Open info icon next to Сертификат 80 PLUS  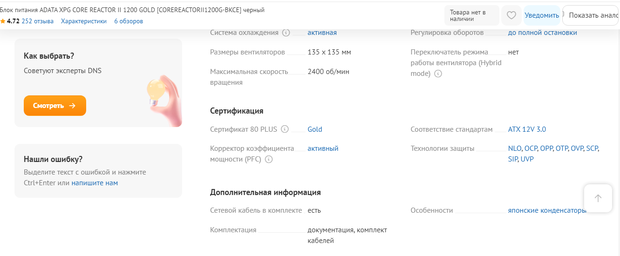(x=285, y=129)
